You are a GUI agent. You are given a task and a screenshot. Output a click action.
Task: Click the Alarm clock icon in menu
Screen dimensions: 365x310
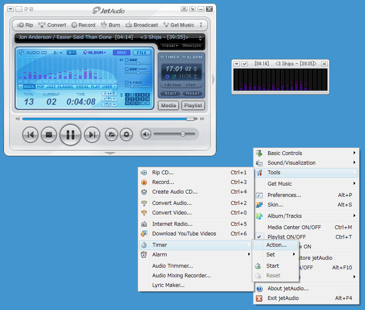coord(144,254)
